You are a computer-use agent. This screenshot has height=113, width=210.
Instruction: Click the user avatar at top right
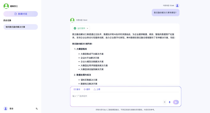[x=177, y=6]
